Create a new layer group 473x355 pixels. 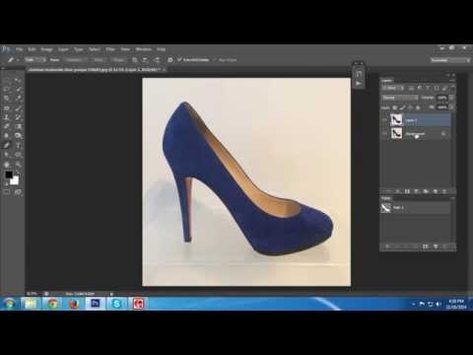(426, 191)
